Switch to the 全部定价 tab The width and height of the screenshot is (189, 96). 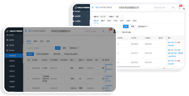pyautogui.click(x=29, y=41)
